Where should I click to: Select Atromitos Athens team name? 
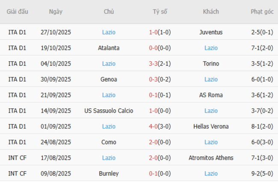[211, 158]
